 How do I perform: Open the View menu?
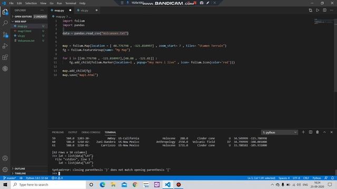tap(43, 3)
